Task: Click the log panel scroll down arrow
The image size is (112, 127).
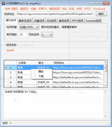Action: tap(105, 116)
